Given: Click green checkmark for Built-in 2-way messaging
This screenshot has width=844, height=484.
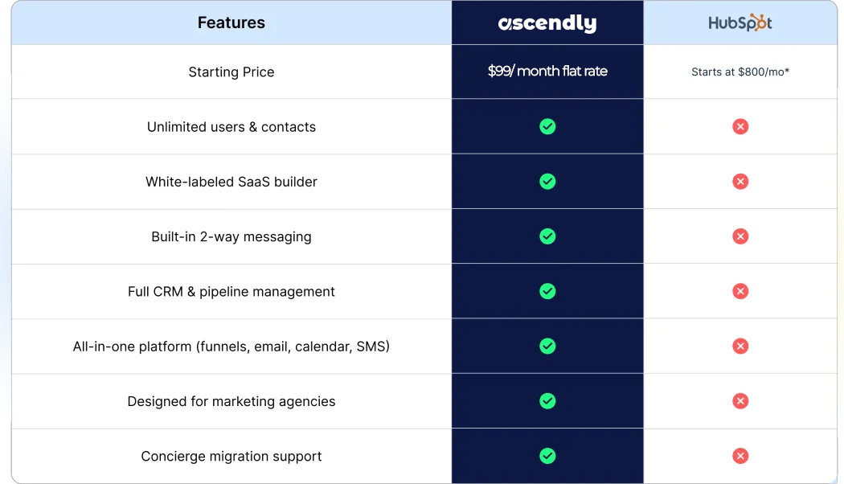Looking at the screenshot, I should click(547, 236).
